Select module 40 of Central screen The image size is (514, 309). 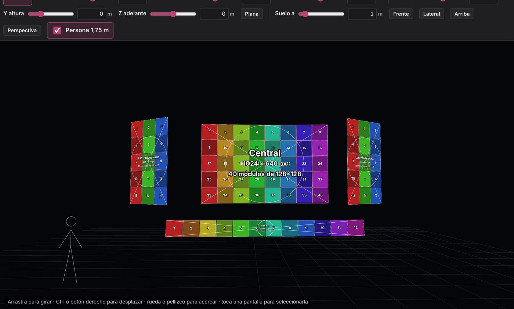[x=320, y=195]
